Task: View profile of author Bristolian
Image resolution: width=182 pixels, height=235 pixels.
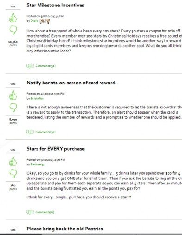Action: pos(38,98)
